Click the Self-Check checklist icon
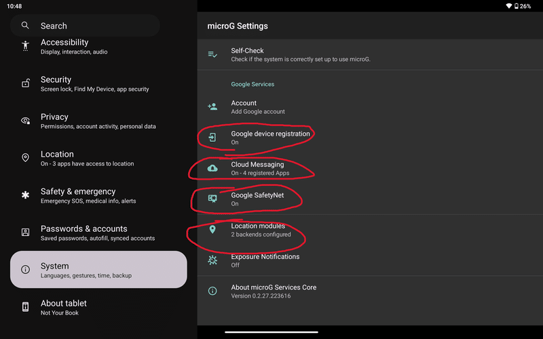This screenshot has width=543, height=339. tap(212, 54)
